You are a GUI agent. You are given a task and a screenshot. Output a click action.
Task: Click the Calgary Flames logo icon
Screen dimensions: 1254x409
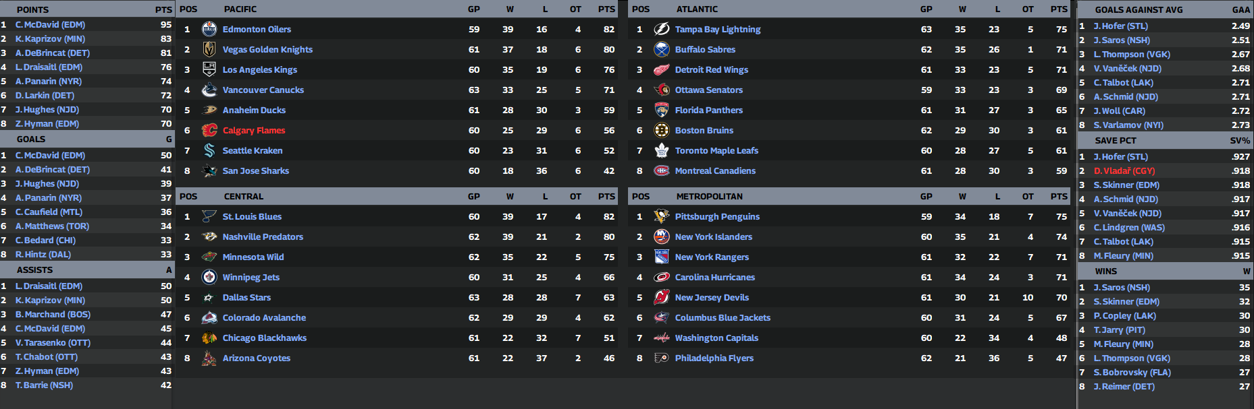pyautogui.click(x=209, y=130)
